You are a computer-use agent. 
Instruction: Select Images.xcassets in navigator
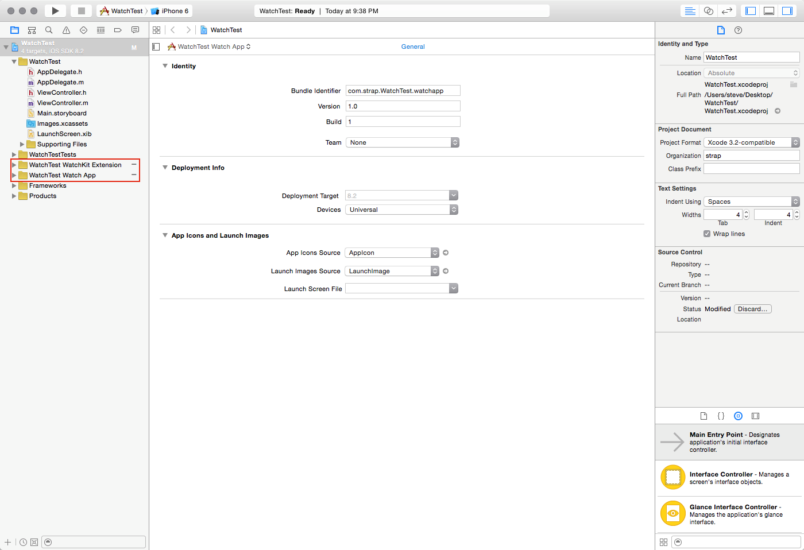pos(62,123)
